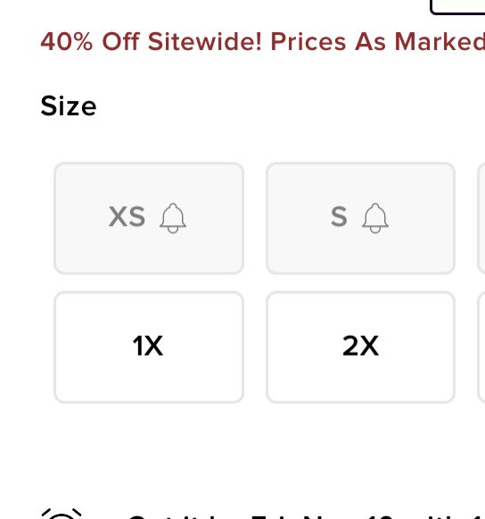Click the Size heading label
This screenshot has height=519, width=485.
pyautogui.click(x=69, y=106)
